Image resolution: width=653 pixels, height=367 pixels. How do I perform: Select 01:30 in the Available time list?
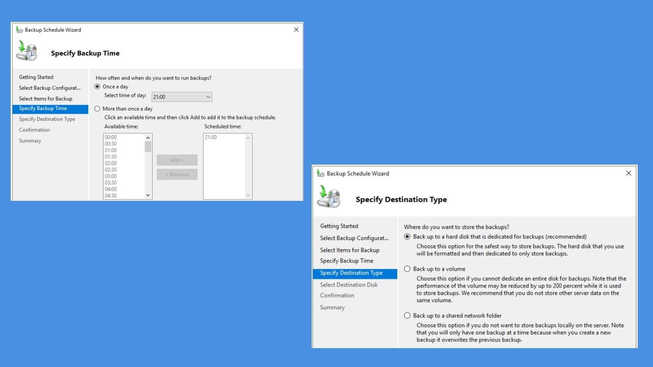(111, 157)
